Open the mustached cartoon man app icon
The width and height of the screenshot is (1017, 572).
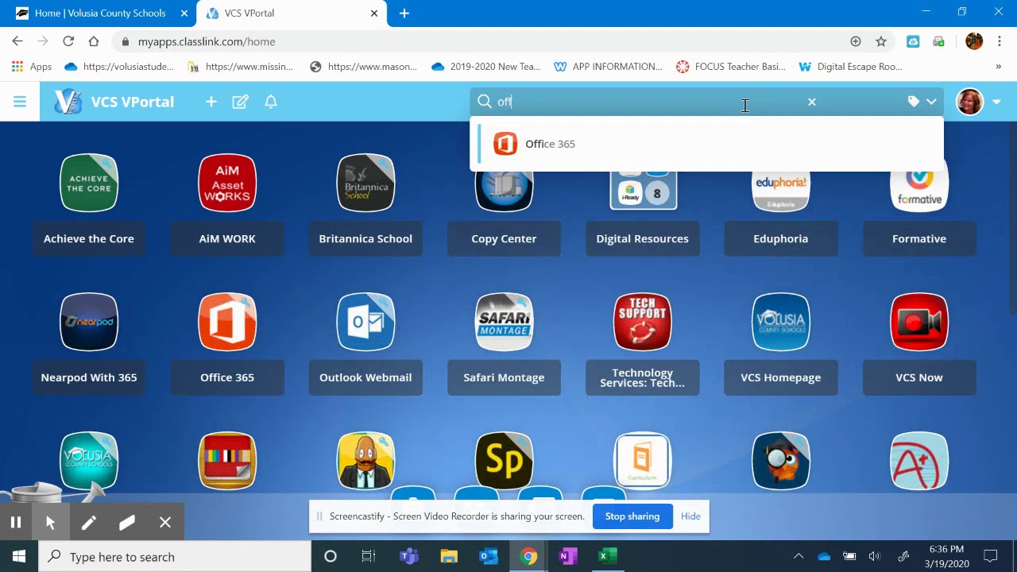pos(365,461)
